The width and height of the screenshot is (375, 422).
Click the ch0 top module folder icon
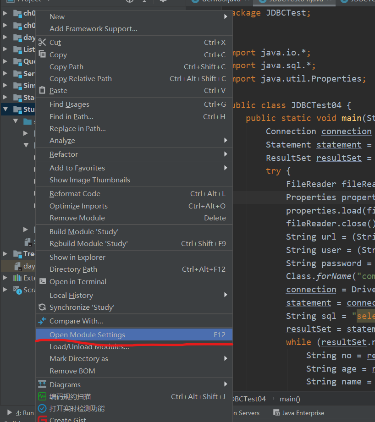(17, 13)
